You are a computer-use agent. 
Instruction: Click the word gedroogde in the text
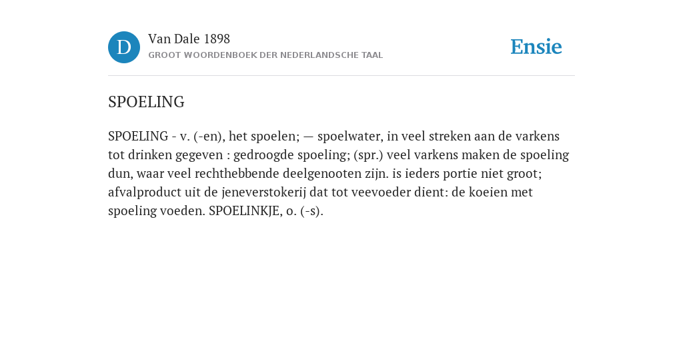pos(267,155)
